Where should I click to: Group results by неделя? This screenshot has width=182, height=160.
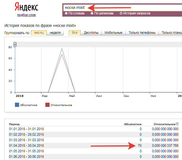[x=55, y=33]
